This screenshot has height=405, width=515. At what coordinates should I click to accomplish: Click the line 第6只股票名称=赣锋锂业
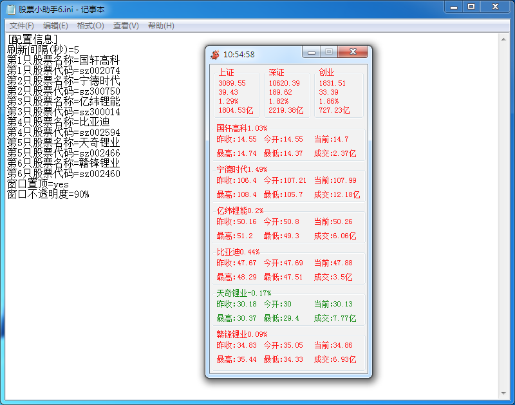tap(63, 163)
